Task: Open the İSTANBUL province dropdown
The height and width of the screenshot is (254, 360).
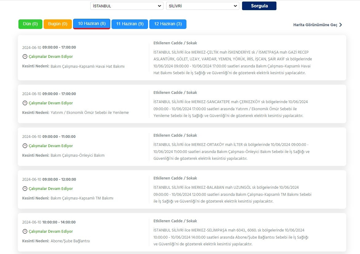Action: 127,6
